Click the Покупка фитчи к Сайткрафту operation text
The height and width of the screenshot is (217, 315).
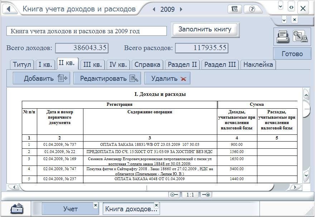click(x=150, y=171)
